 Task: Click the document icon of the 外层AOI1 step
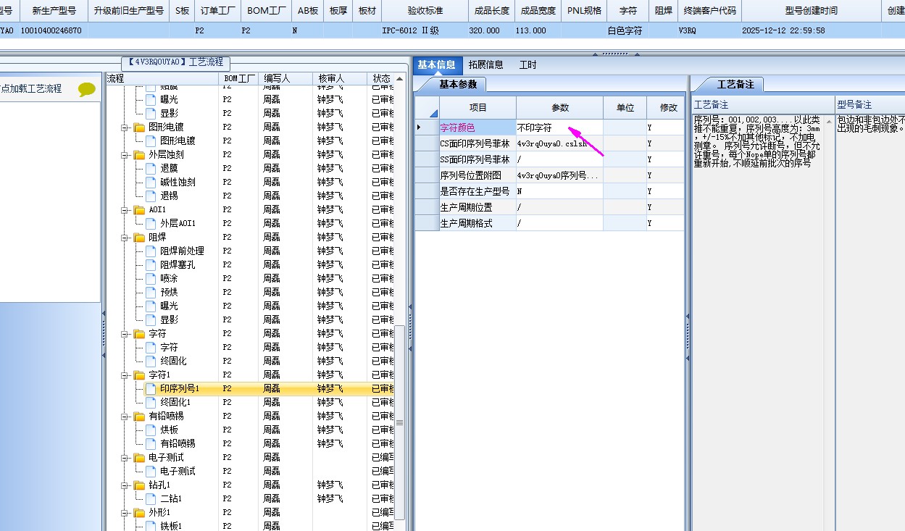(x=151, y=223)
